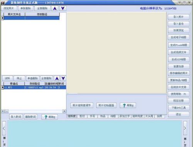Open the question-mark help beside 照片初始画面
The height and width of the screenshot is (147, 193).
[128, 105]
